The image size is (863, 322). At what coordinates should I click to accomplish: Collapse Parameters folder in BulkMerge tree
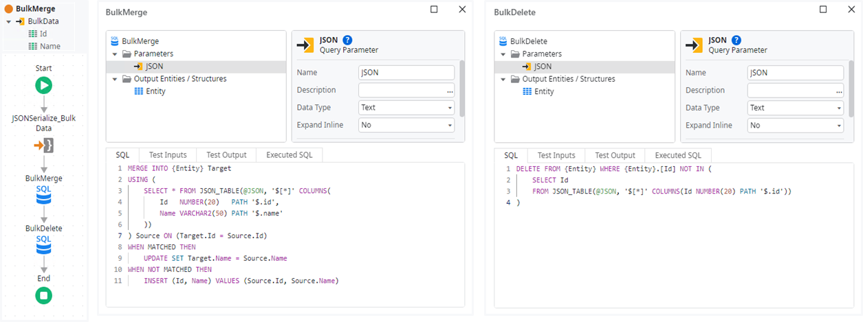pos(115,54)
